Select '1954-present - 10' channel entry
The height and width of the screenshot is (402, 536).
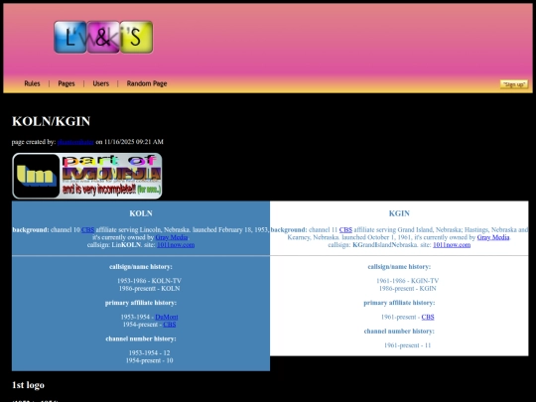tap(149, 360)
